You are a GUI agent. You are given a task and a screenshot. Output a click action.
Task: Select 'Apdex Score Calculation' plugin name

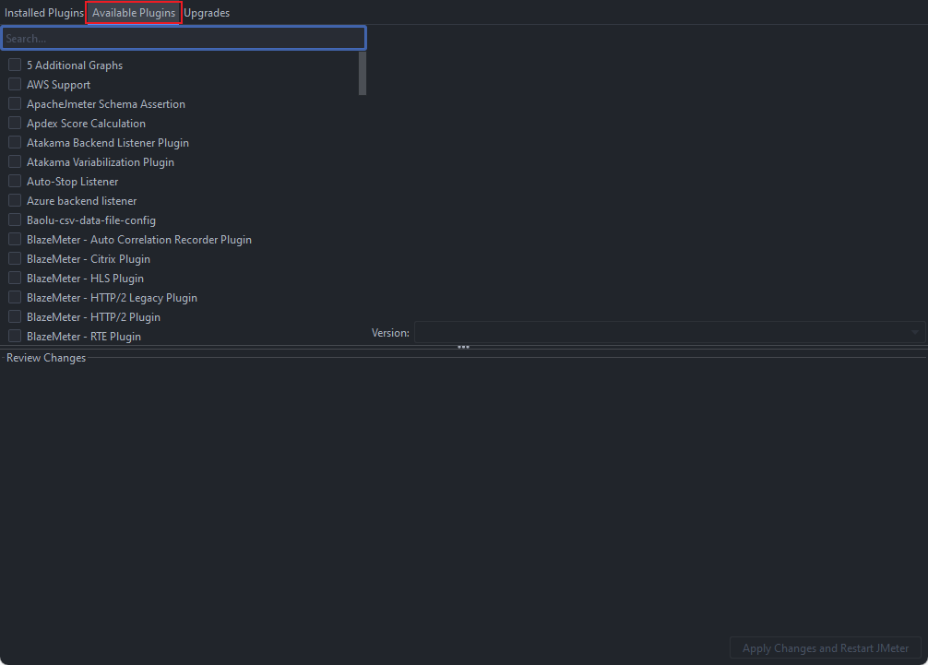click(86, 123)
